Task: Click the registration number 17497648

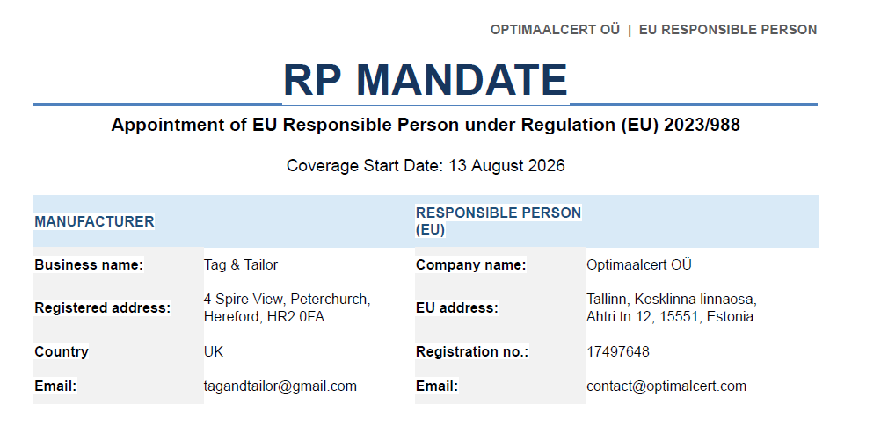Action: (x=618, y=351)
